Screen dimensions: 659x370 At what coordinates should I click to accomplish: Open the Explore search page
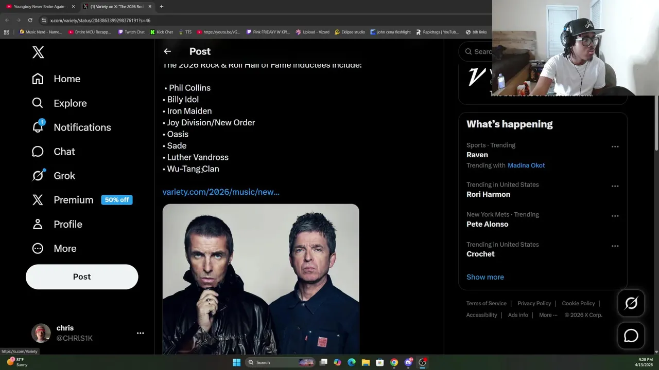(x=59, y=103)
